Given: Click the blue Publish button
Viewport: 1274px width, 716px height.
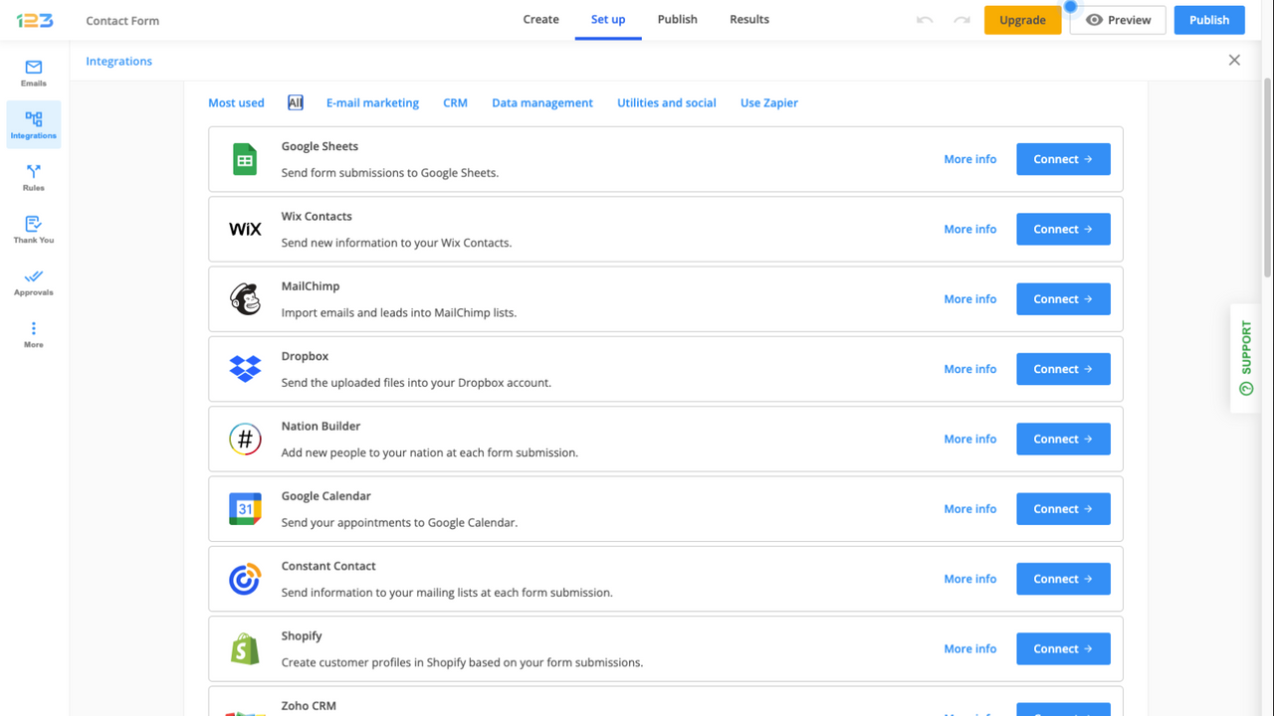Looking at the screenshot, I should [x=1209, y=20].
